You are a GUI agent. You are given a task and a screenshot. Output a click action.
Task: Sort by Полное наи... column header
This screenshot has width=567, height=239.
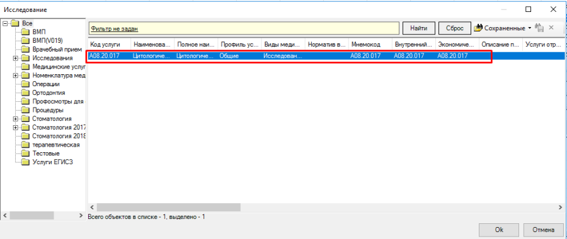pyautogui.click(x=196, y=45)
